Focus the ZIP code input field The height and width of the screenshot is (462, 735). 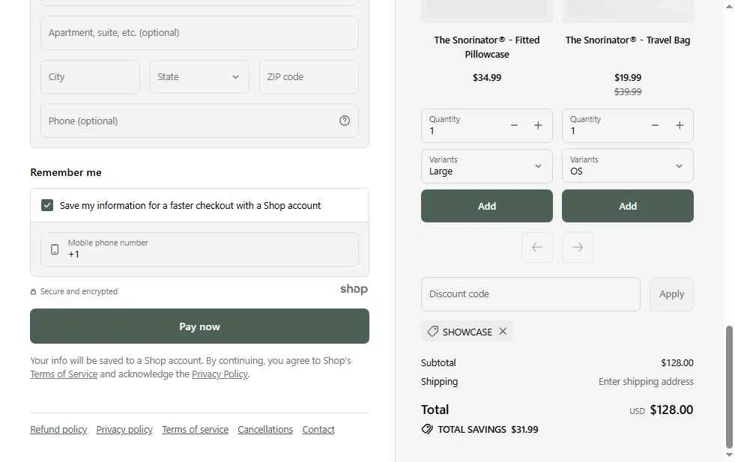click(309, 77)
